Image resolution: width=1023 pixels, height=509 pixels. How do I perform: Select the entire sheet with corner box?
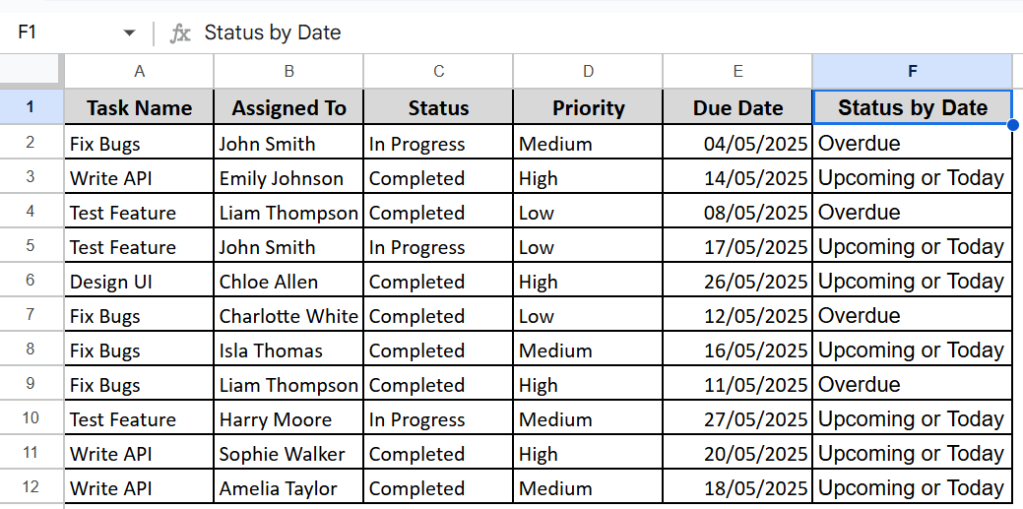32,71
